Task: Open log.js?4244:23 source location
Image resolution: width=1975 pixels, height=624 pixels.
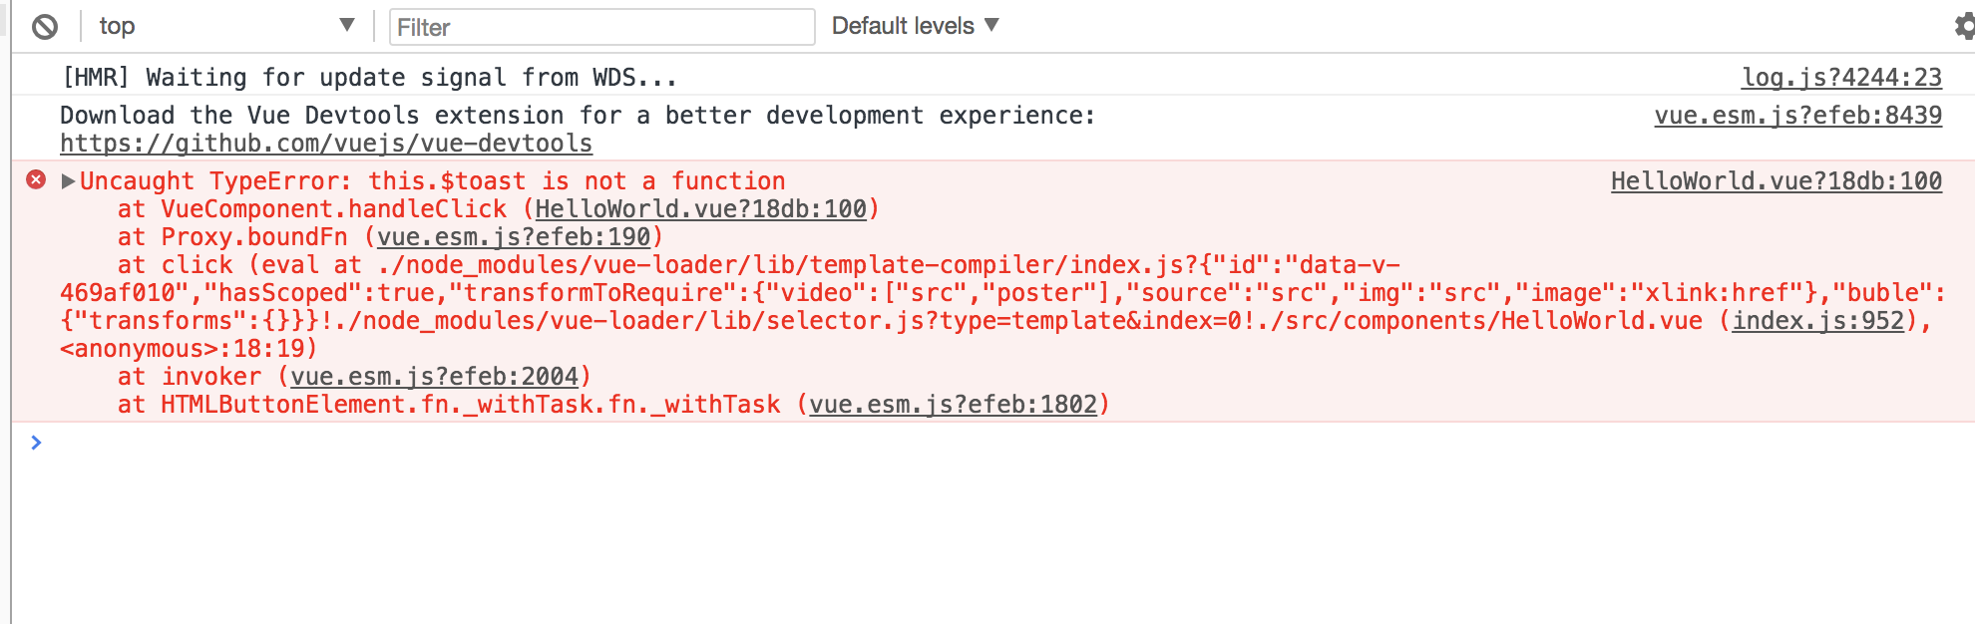Action: pos(1840,76)
